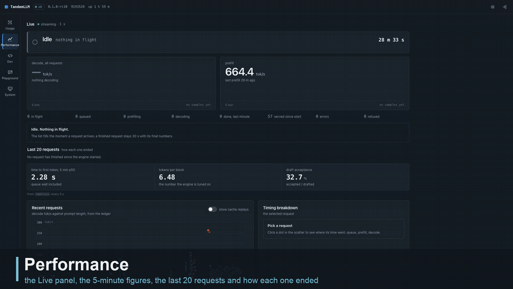
Task: Click the 'up 1 h 59 m' uptime text
Action: tap(99, 6)
